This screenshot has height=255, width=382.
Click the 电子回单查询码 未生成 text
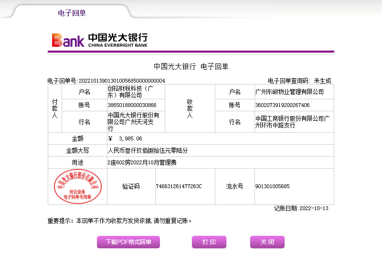point(299,81)
